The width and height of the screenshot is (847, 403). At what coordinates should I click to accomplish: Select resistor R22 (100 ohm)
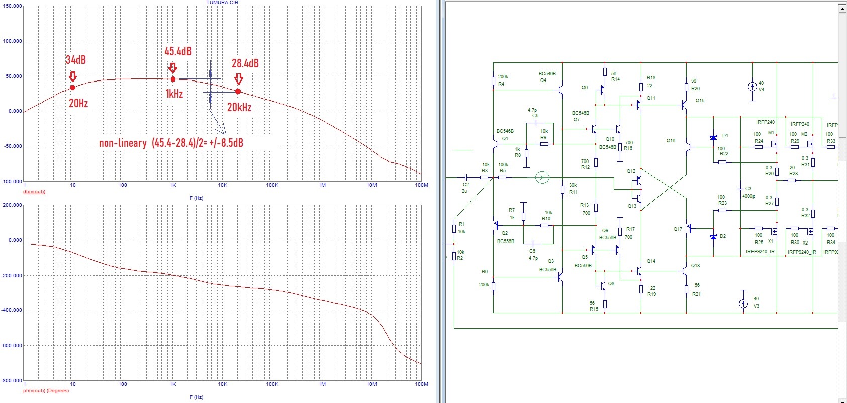coord(722,162)
